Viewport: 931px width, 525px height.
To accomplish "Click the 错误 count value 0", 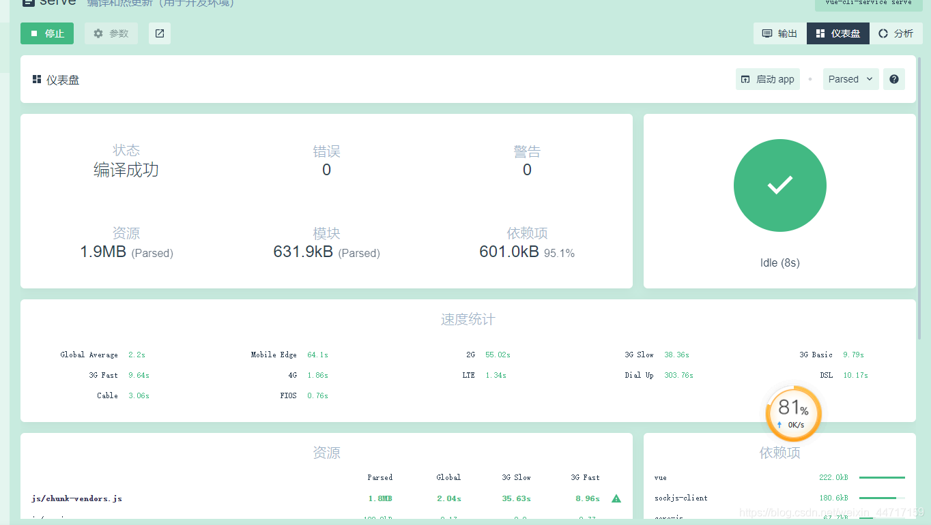I will click(x=327, y=170).
